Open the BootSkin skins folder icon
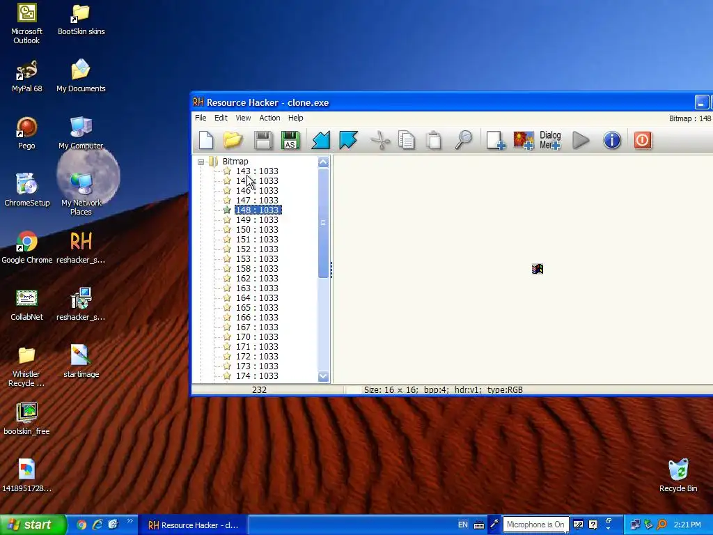The height and width of the screenshot is (535, 713). coord(81,20)
